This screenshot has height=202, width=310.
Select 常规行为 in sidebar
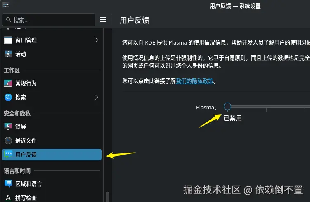(52, 83)
